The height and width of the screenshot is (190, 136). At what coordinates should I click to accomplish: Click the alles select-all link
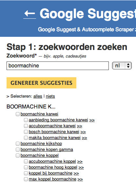(38, 96)
